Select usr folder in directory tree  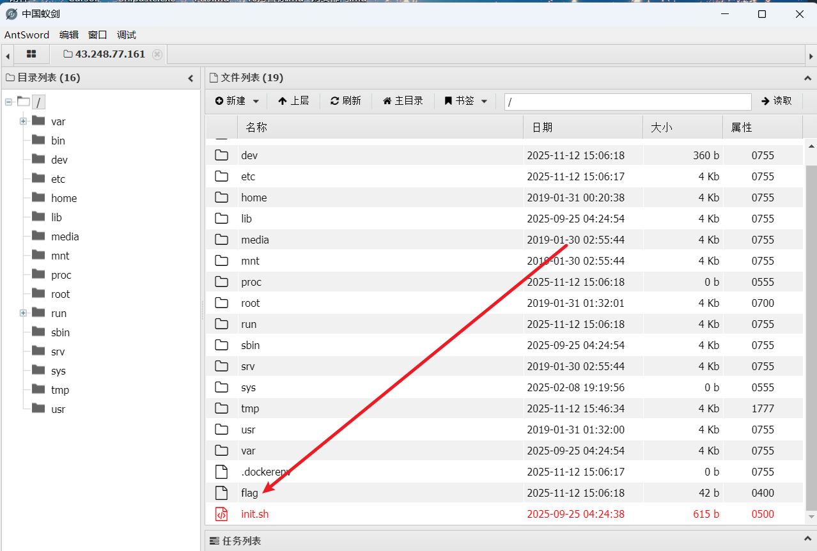click(58, 409)
